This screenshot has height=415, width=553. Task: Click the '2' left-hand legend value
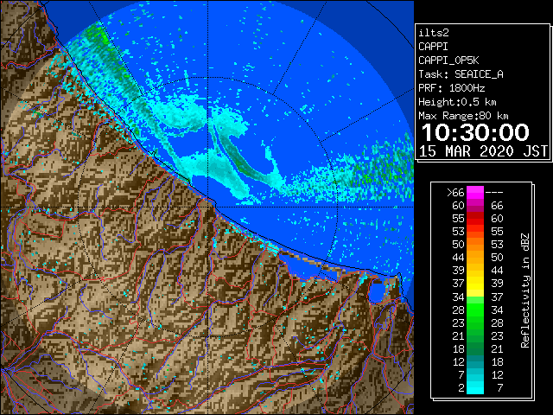pyautogui.click(x=461, y=388)
